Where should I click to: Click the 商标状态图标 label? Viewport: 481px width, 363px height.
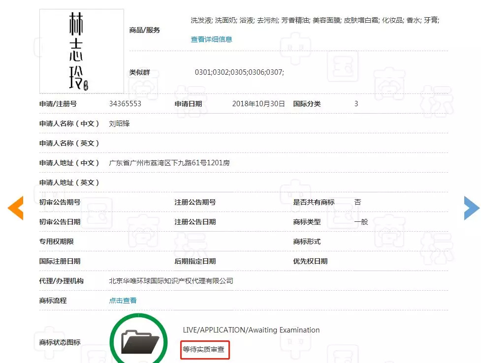click(x=60, y=342)
